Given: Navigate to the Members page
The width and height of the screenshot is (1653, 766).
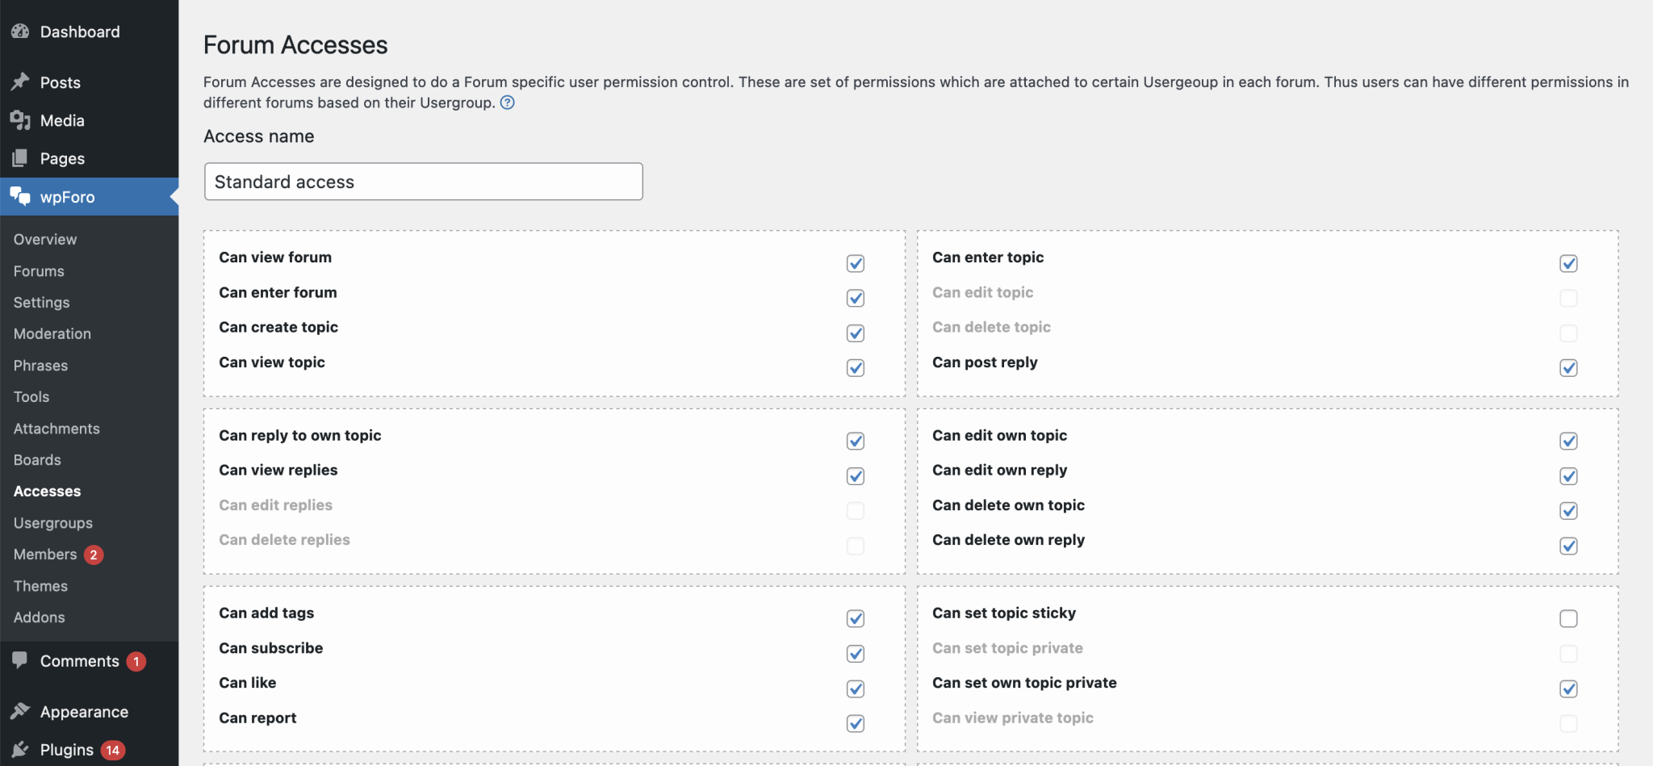Looking at the screenshot, I should [44, 555].
